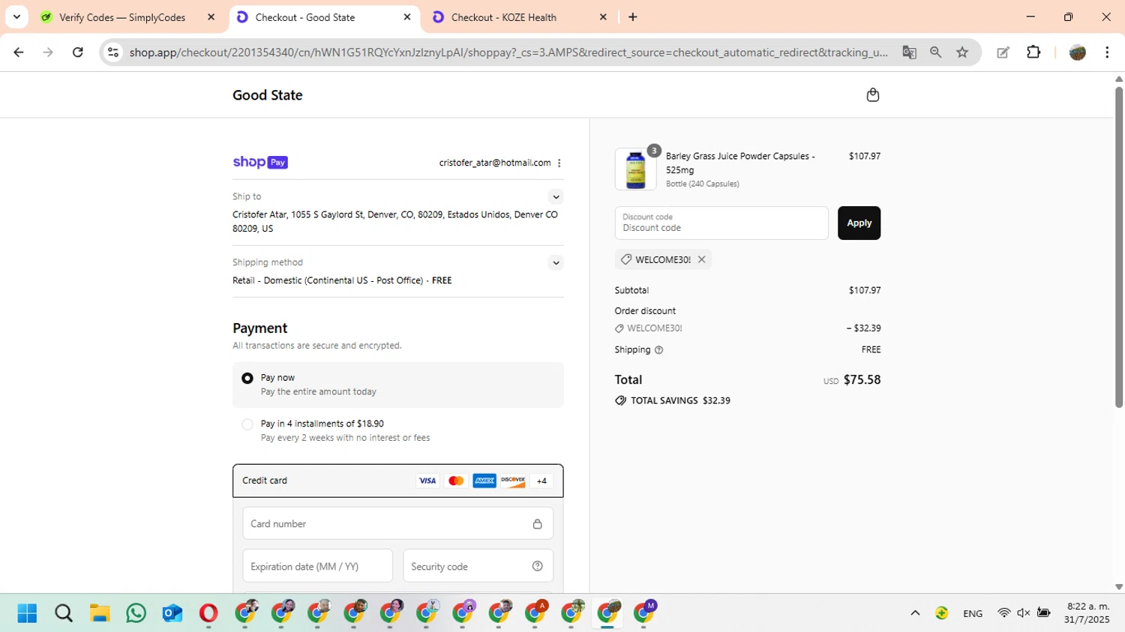Open the browser extensions puzzle icon

coord(1033,52)
